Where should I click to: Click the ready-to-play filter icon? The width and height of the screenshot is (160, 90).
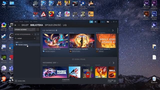[x=38, y=34]
